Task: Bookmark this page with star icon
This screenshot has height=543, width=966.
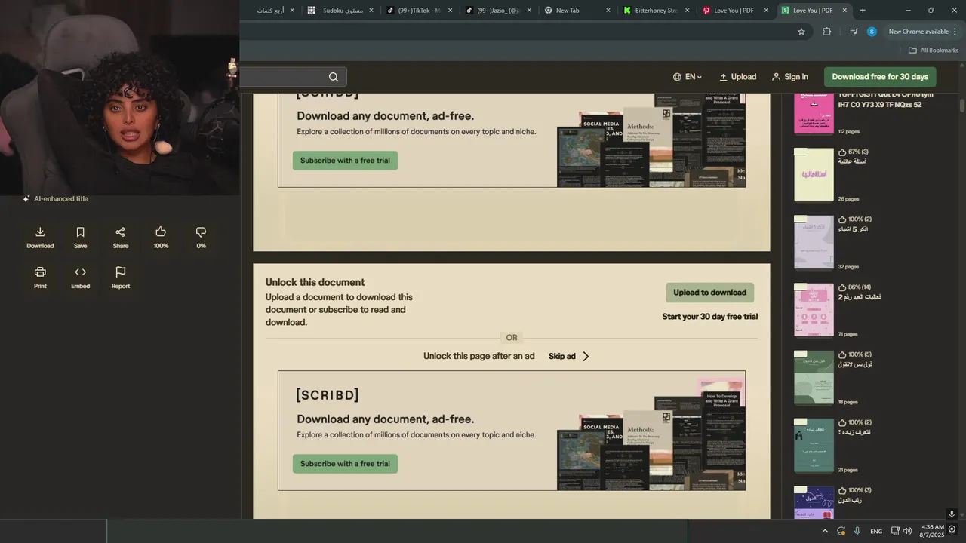Action: (x=801, y=32)
